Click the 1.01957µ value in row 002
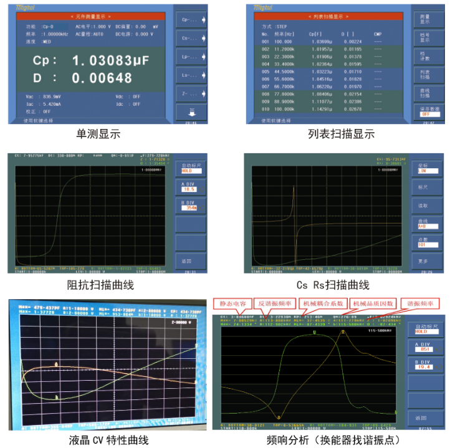Image resolution: width=450 pixels, height=448 pixels. (x=322, y=49)
